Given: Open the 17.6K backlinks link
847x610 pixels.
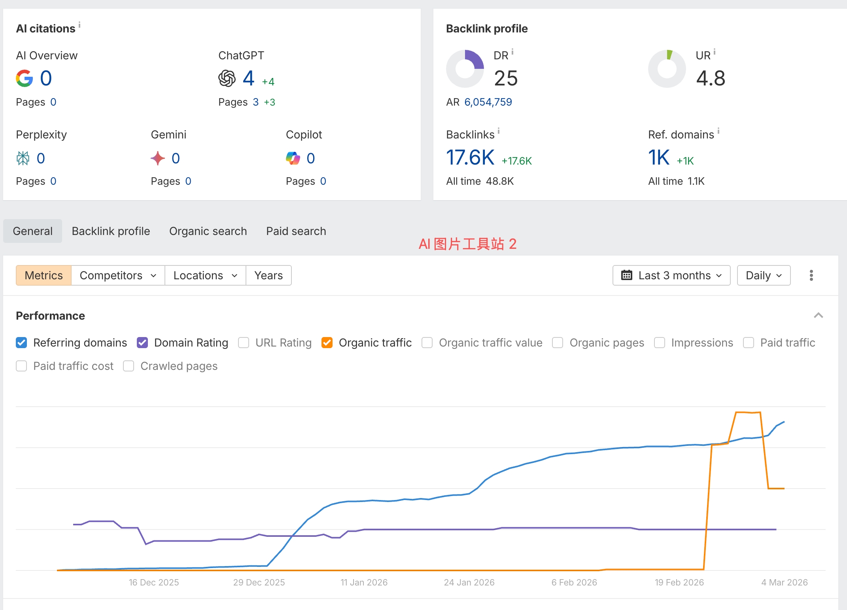Looking at the screenshot, I should click(470, 157).
